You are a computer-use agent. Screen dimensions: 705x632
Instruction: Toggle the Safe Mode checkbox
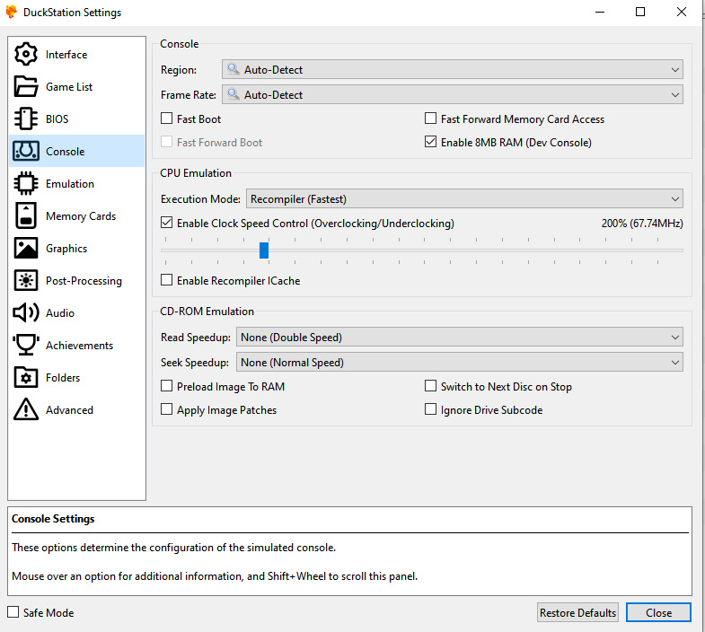point(13,612)
